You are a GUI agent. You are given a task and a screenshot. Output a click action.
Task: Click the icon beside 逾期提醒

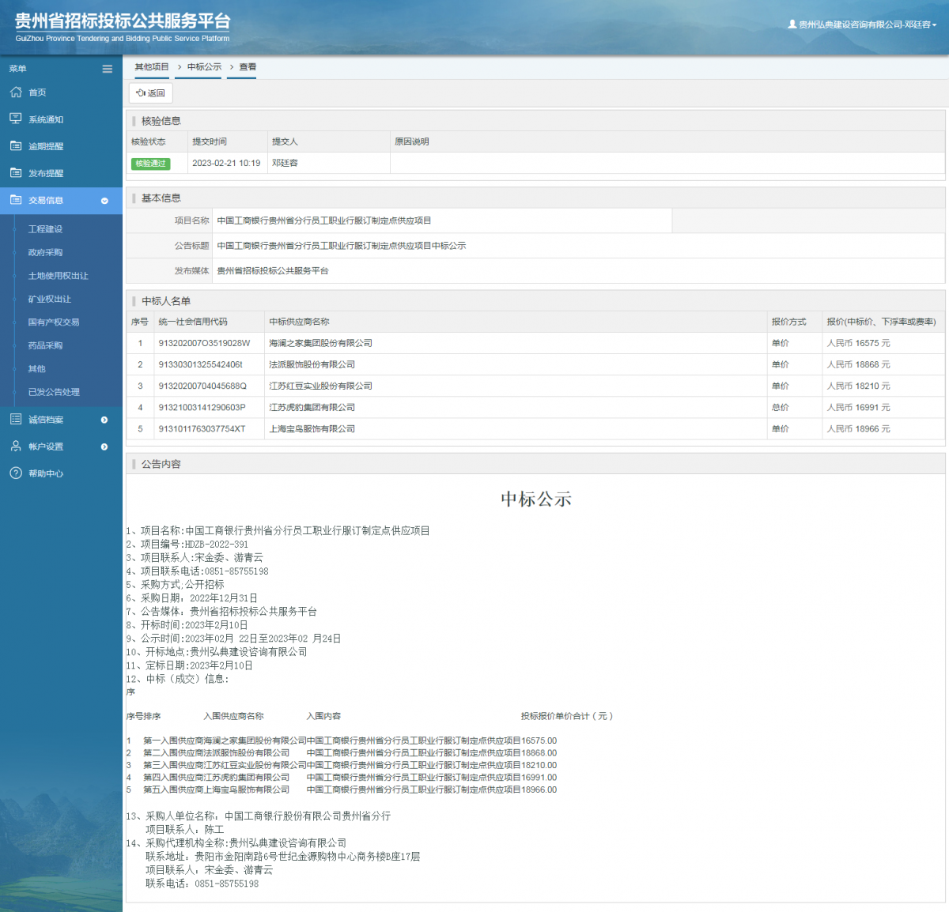(16, 146)
